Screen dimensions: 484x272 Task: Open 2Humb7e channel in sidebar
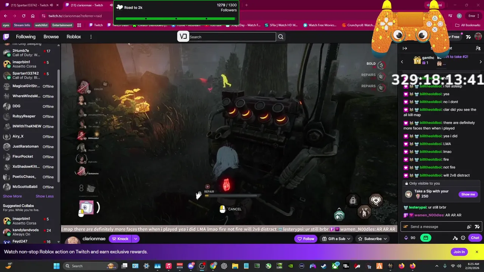tap(29, 53)
